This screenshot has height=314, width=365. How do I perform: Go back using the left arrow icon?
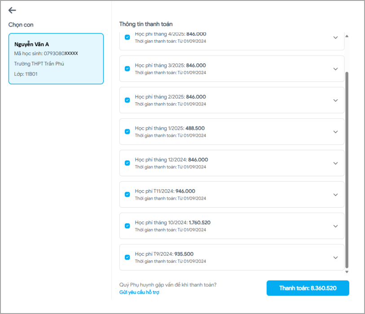pos(12,10)
